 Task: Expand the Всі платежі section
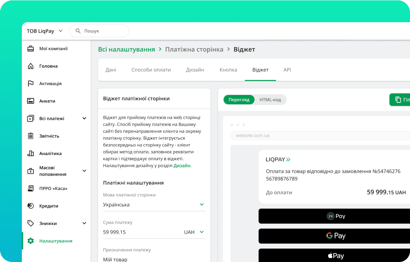tap(84, 118)
